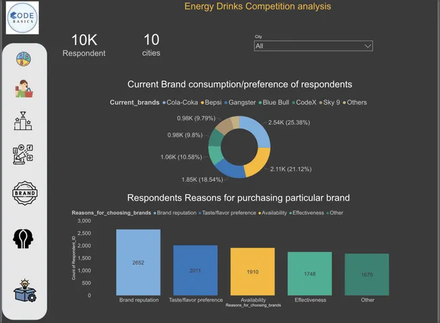The image size is (440, 323).
Task: Click the 0.98K (9.79%) data label
Action: tap(196, 118)
